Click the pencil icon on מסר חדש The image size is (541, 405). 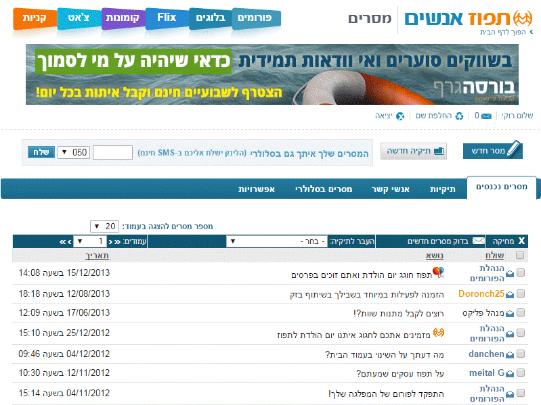[x=514, y=149]
